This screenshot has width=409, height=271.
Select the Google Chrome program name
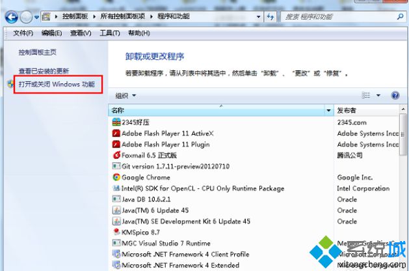coord(146,177)
